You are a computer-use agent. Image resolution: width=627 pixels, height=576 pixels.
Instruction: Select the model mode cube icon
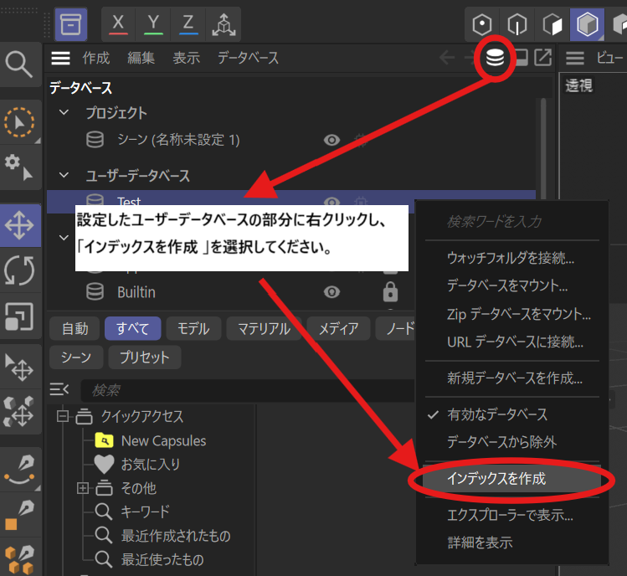[587, 24]
